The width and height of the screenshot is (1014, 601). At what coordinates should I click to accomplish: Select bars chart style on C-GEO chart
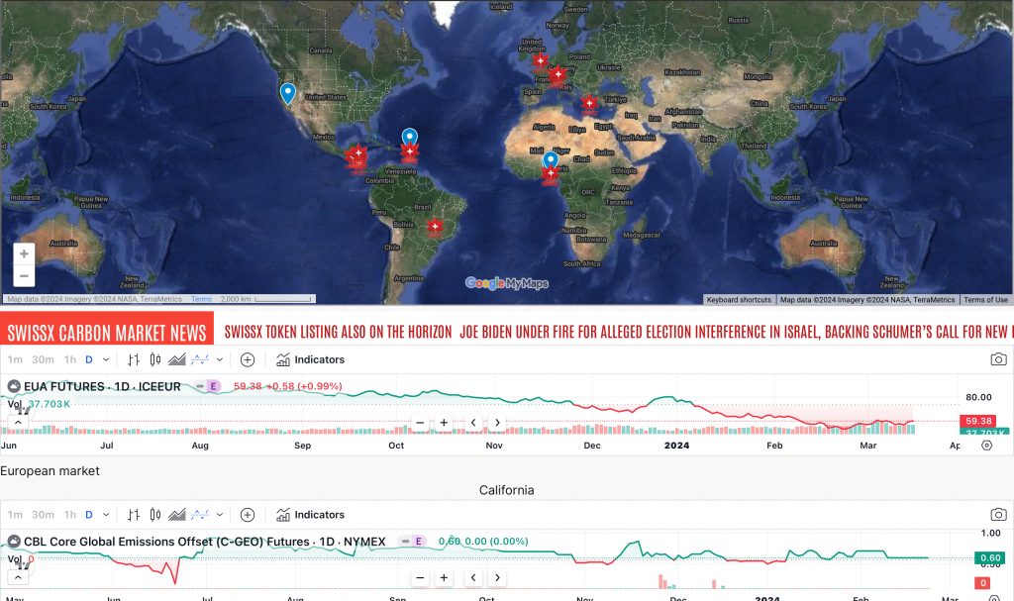point(134,515)
